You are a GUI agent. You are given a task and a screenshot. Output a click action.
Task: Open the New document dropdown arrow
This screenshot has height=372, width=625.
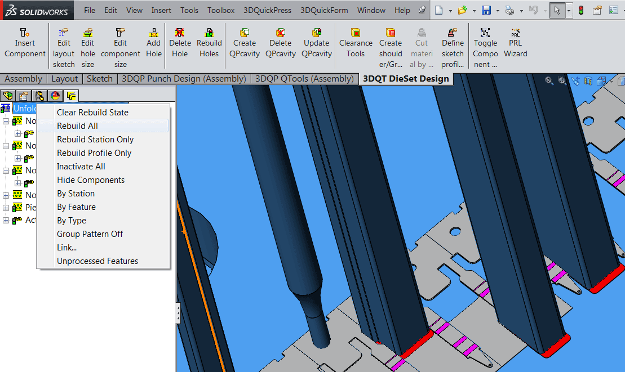(x=450, y=11)
